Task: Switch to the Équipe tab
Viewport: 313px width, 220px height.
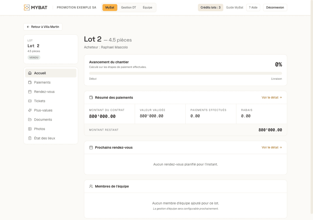Action: click(x=147, y=8)
